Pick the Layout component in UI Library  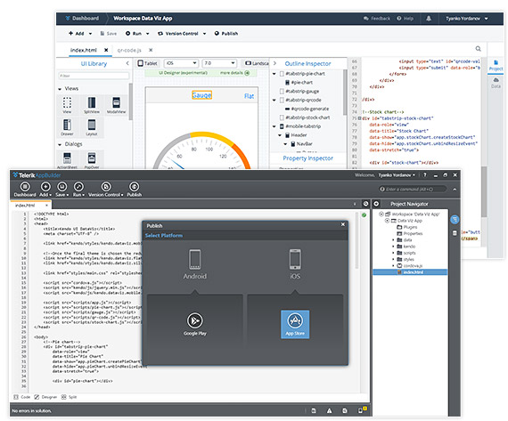coord(92,127)
